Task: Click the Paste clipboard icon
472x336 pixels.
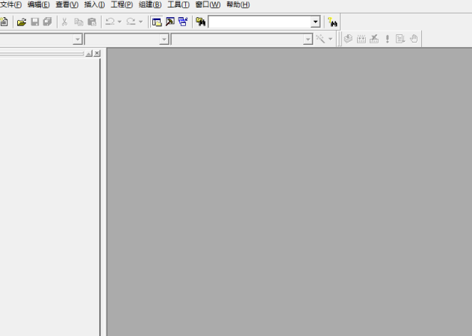Action: click(92, 22)
